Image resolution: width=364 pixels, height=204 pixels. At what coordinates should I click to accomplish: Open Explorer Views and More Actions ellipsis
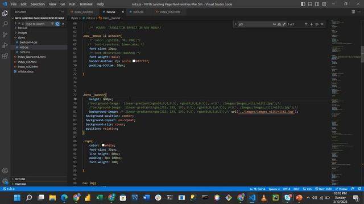point(62,12)
